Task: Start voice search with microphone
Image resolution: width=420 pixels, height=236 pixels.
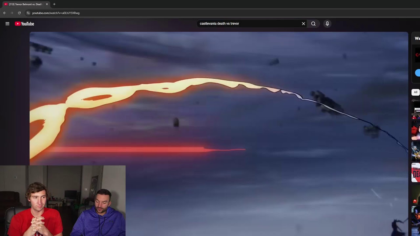Action: [x=327, y=24]
